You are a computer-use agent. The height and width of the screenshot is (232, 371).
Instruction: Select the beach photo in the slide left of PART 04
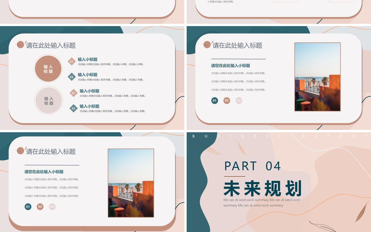point(131,183)
